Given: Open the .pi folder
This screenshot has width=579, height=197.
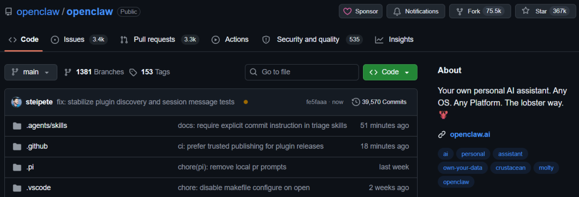Looking at the screenshot, I should coord(30,167).
